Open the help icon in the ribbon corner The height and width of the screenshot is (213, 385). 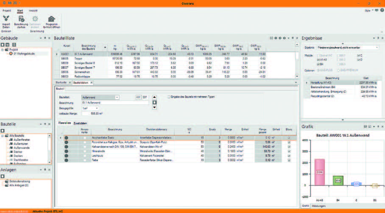pyautogui.click(x=382, y=10)
